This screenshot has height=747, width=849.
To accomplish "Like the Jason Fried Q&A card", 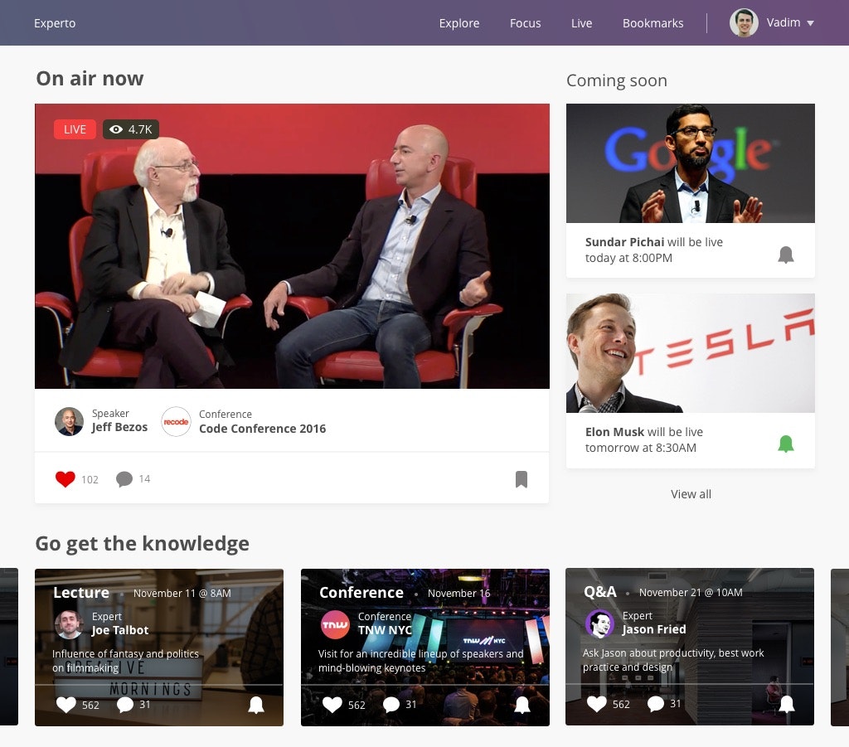I will click(597, 704).
